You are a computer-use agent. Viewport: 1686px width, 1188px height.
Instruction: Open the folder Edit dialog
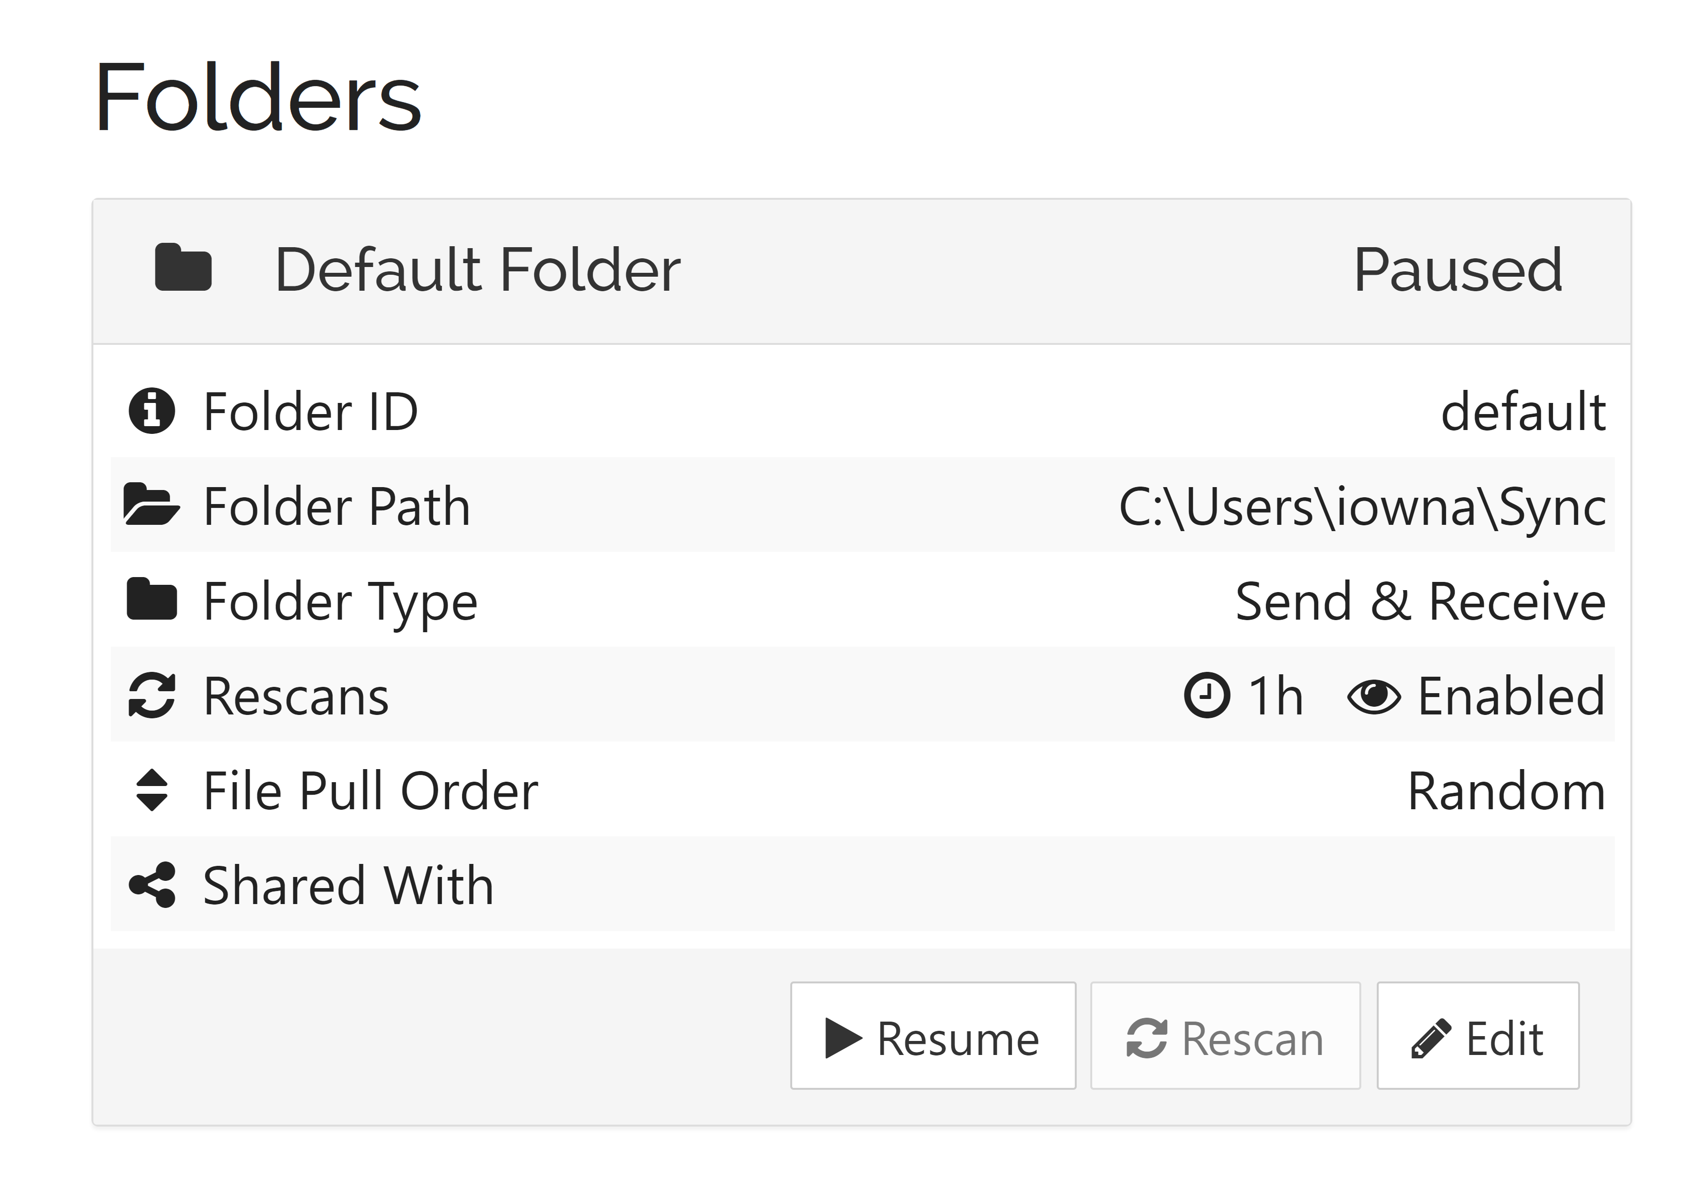[1477, 1036]
